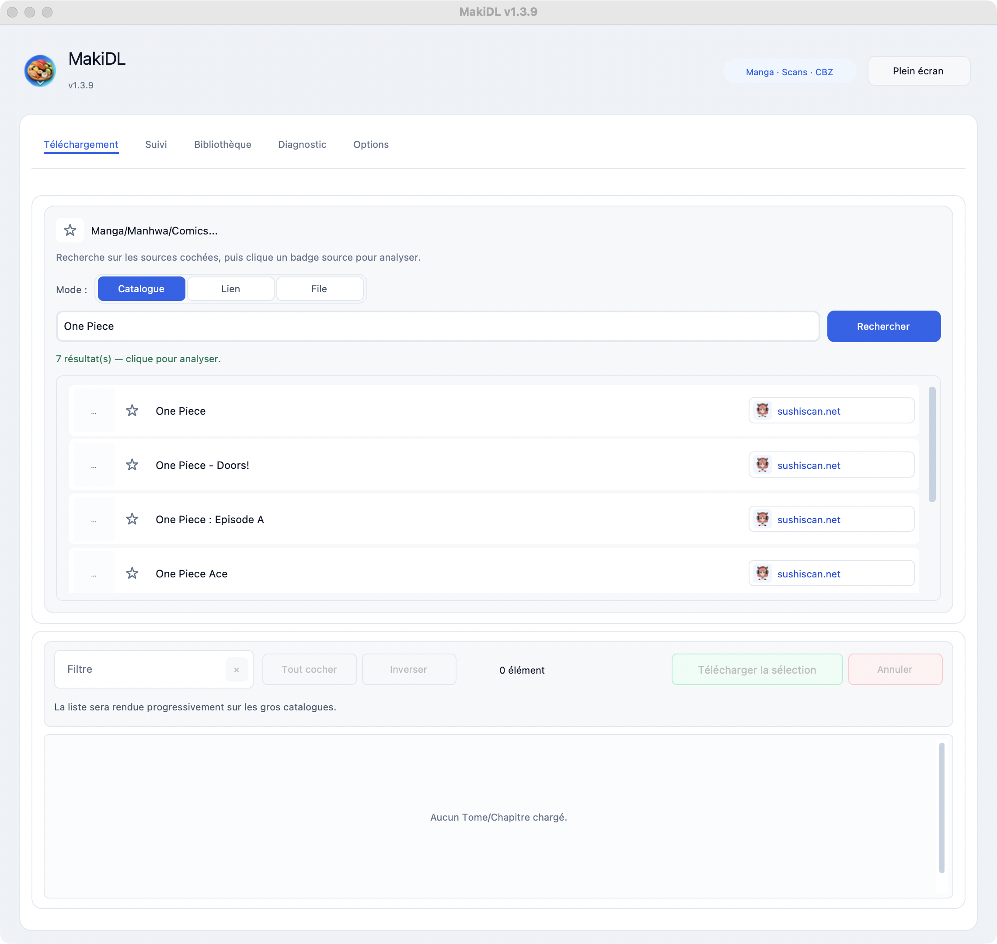The width and height of the screenshot is (997, 944).
Task: Open the One Piece - Doors! cover thumbnail
Action: point(94,465)
